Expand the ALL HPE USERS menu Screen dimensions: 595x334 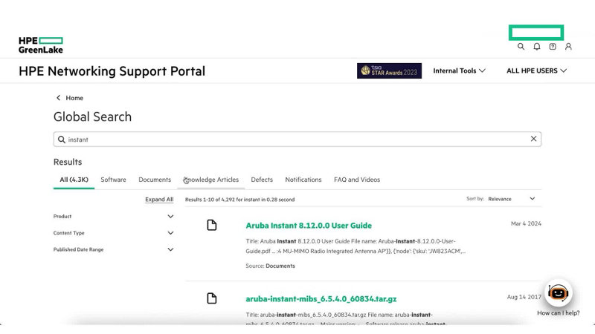point(536,71)
